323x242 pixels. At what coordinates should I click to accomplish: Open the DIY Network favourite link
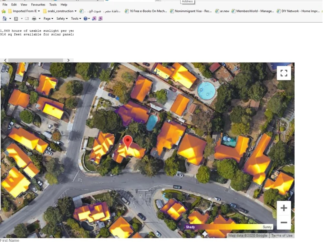click(298, 11)
